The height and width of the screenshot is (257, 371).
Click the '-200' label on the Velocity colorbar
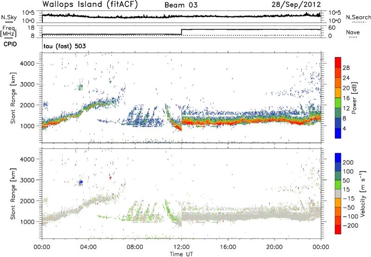[351, 225]
